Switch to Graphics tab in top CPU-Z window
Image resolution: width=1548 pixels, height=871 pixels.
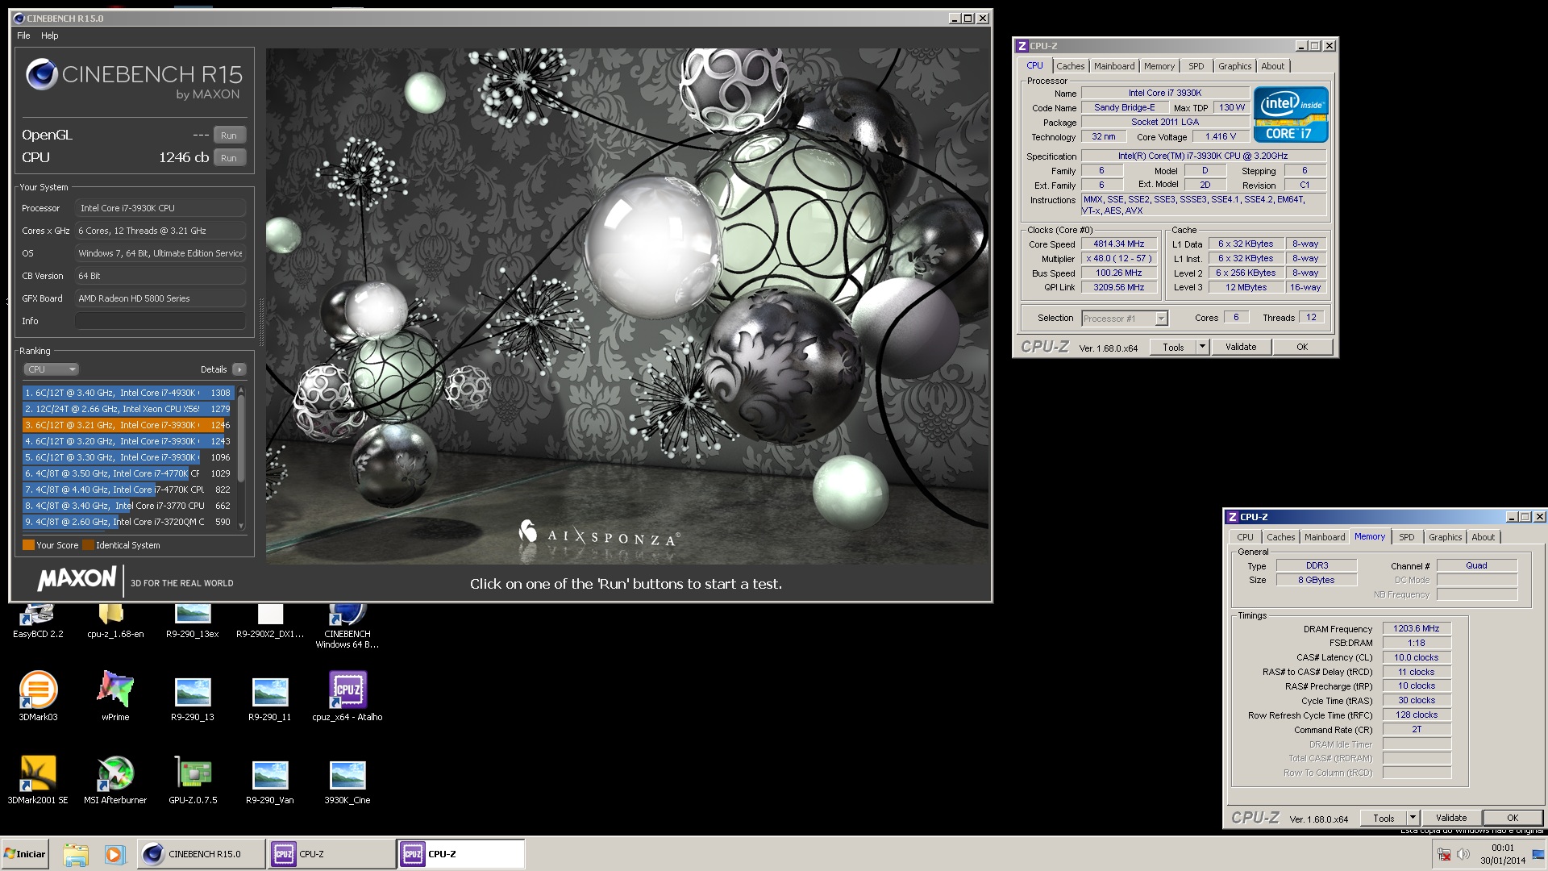coord(1234,66)
